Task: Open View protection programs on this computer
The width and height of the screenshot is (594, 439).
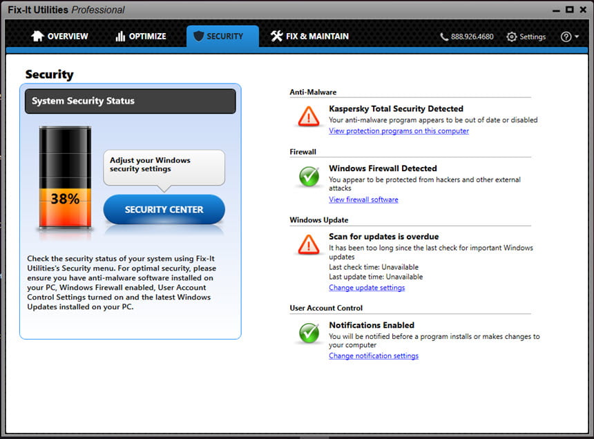Action: pos(399,131)
